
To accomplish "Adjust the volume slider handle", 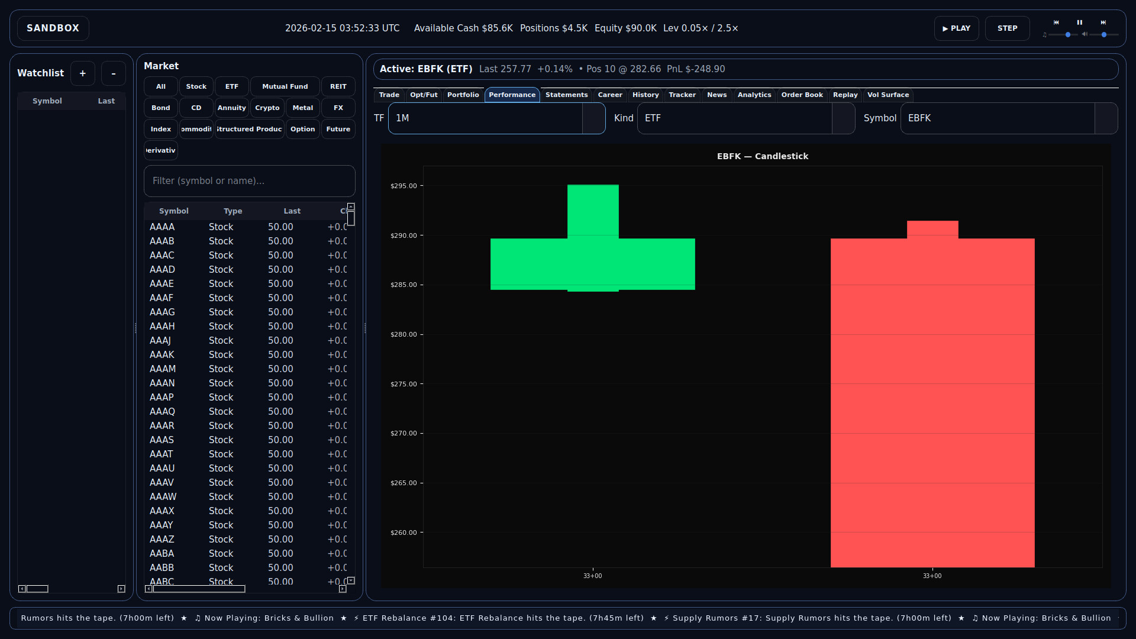I will 1104,35.
